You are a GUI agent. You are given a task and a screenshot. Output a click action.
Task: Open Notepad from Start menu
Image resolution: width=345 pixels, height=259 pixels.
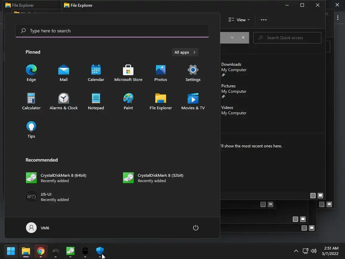[x=96, y=101]
